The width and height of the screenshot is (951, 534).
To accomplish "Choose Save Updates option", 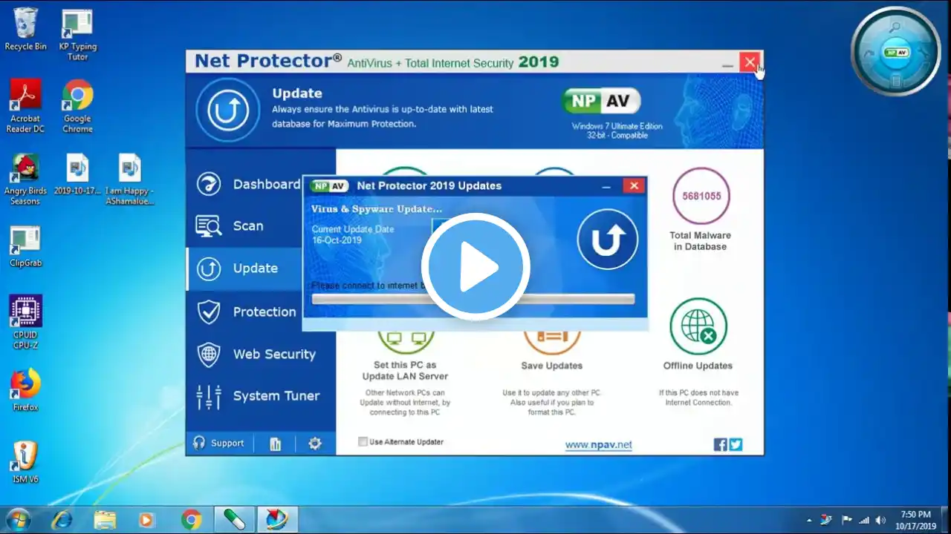I will click(552, 366).
